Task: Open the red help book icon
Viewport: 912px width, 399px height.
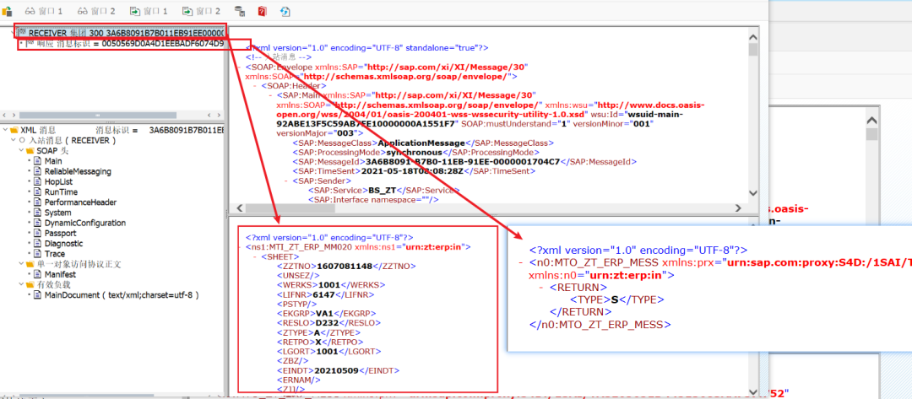Action: [x=263, y=11]
